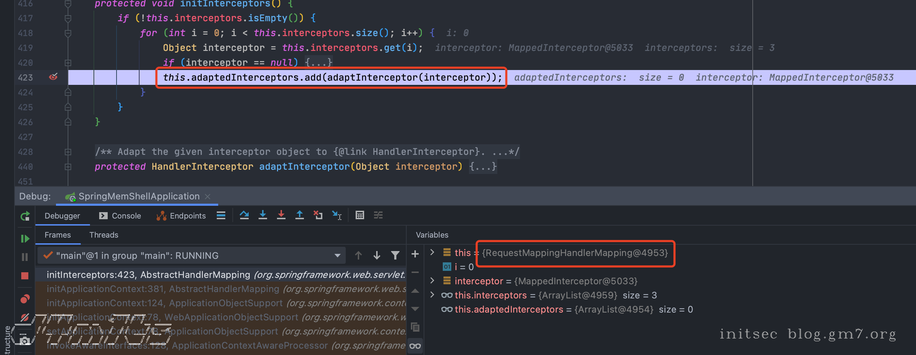Switch to the Threads tab
The height and width of the screenshot is (355, 916).
point(103,235)
